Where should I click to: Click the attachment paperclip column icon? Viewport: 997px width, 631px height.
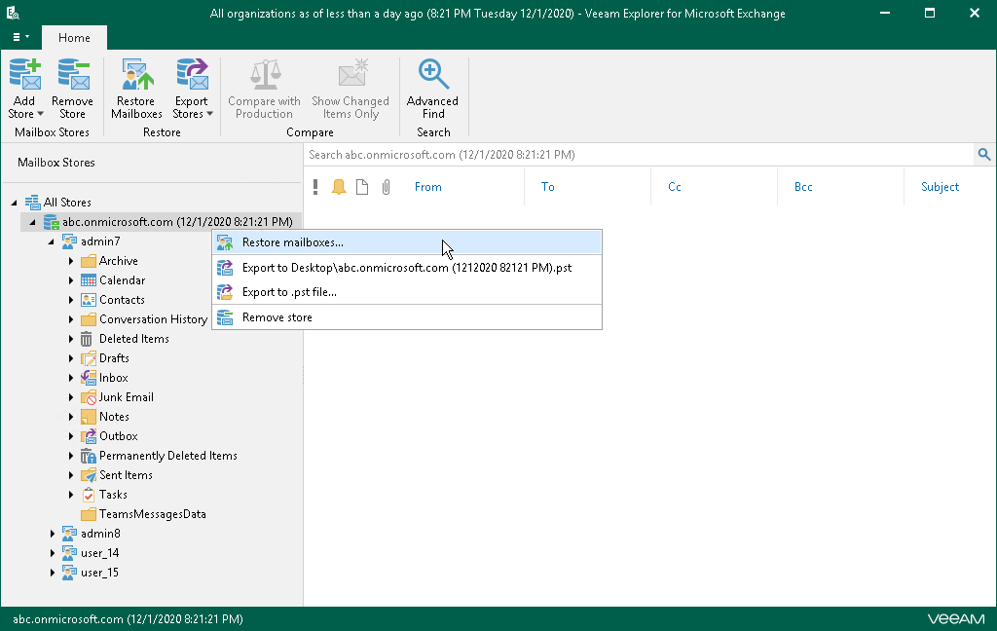coord(386,187)
